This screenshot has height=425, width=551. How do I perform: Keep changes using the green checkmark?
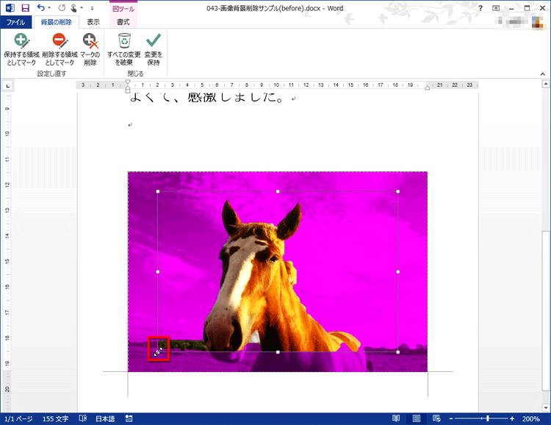tap(154, 49)
